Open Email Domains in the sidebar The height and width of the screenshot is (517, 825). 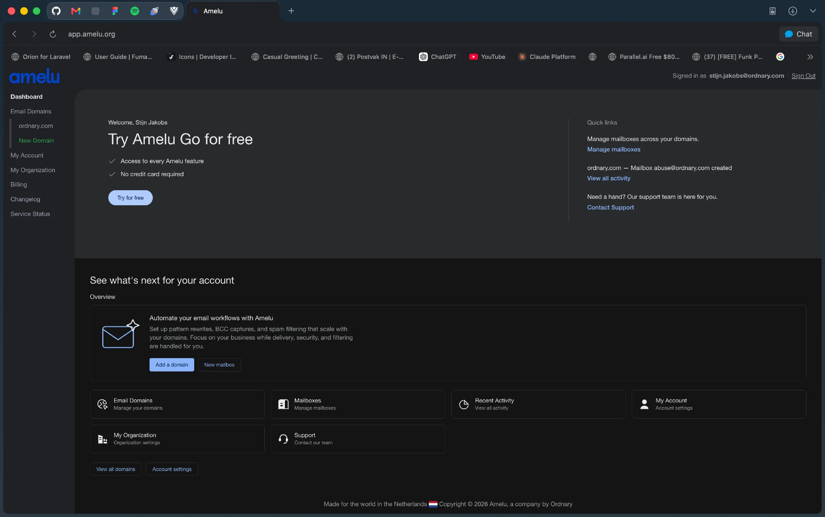click(31, 111)
